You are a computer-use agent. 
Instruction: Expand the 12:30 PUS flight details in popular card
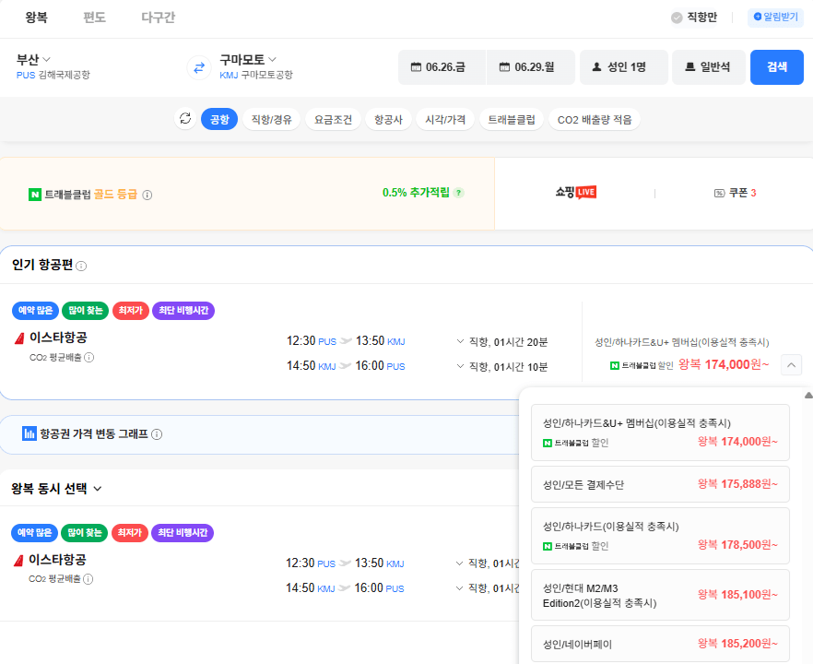coord(460,341)
